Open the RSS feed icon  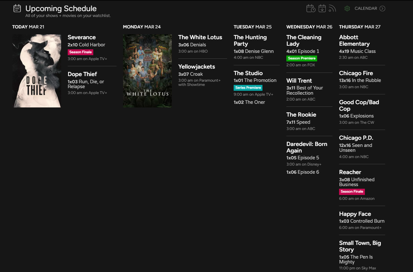point(332,8)
